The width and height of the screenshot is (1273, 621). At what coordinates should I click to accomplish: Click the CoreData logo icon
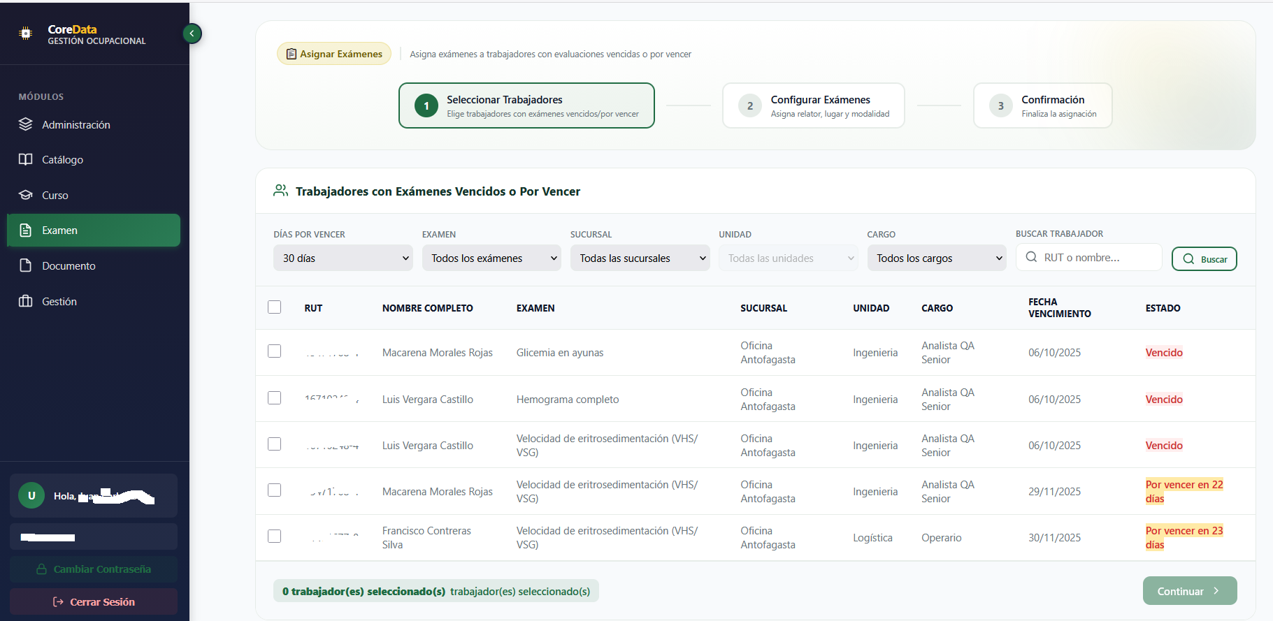click(x=26, y=34)
